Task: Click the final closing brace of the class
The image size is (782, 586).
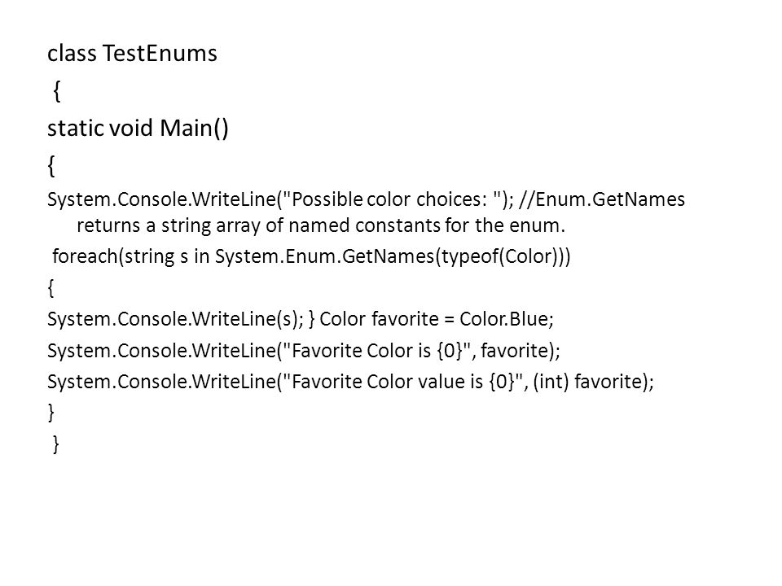Action: [x=56, y=444]
